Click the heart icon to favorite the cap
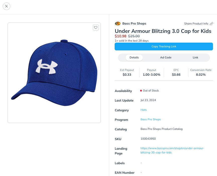217x176 pixels. tap(96, 28)
